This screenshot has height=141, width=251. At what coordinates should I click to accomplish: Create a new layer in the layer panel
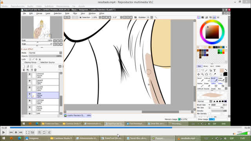click(x=24, y=66)
